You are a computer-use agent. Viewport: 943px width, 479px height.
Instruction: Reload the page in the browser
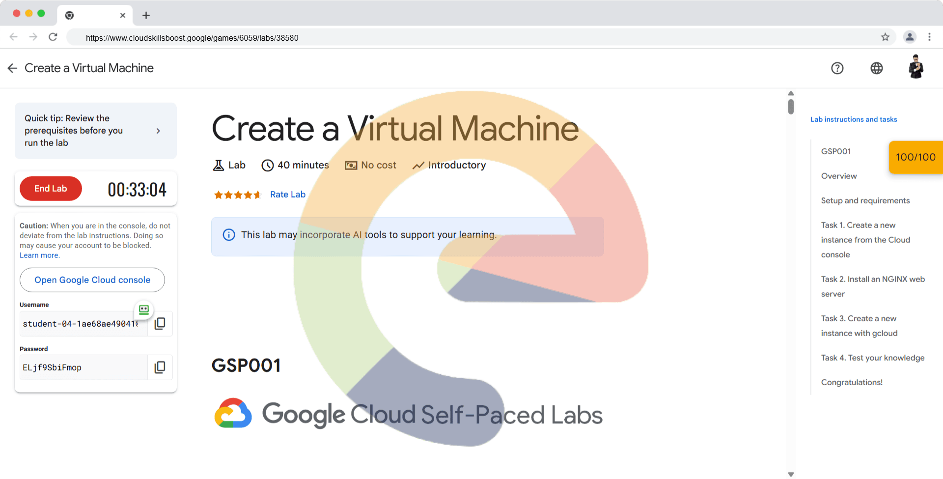53,37
